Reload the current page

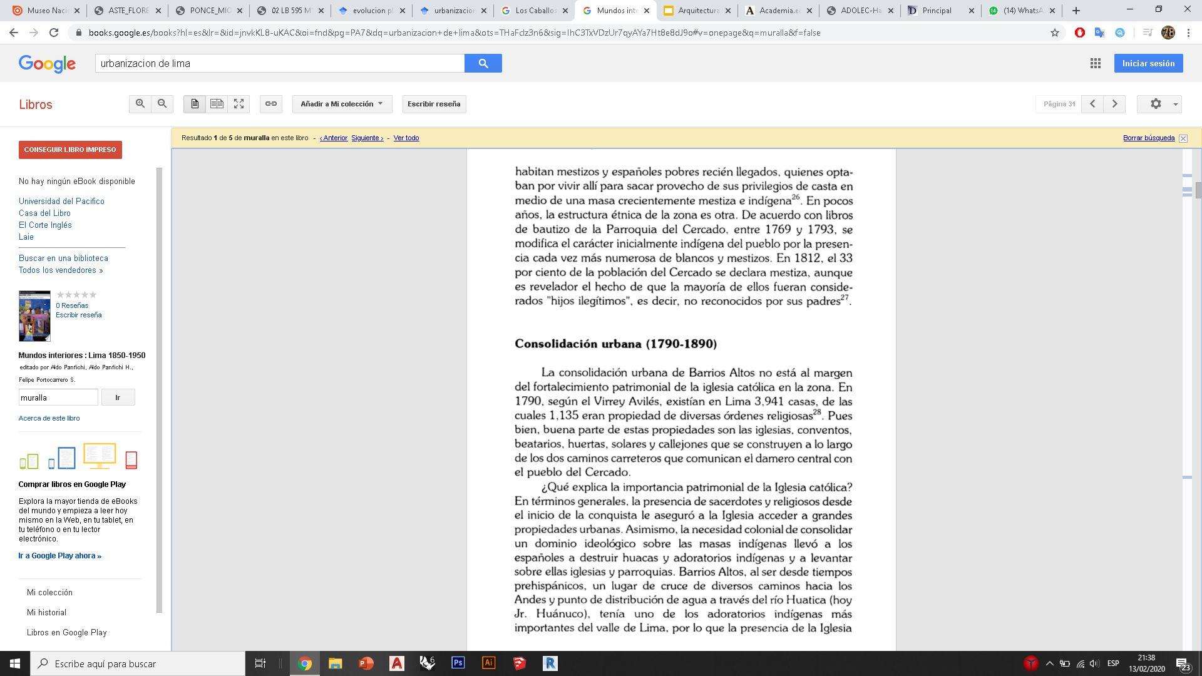pyautogui.click(x=54, y=33)
